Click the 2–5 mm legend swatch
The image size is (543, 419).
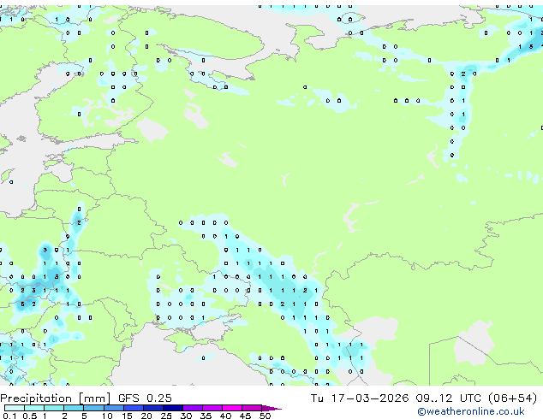pyautogui.click(x=74, y=408)
